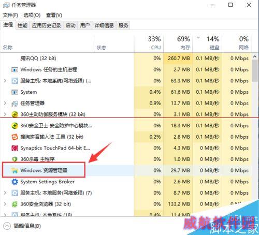259x235 pixels.
Task: Minimize the Task Manager window
Action: coord(212,5)
